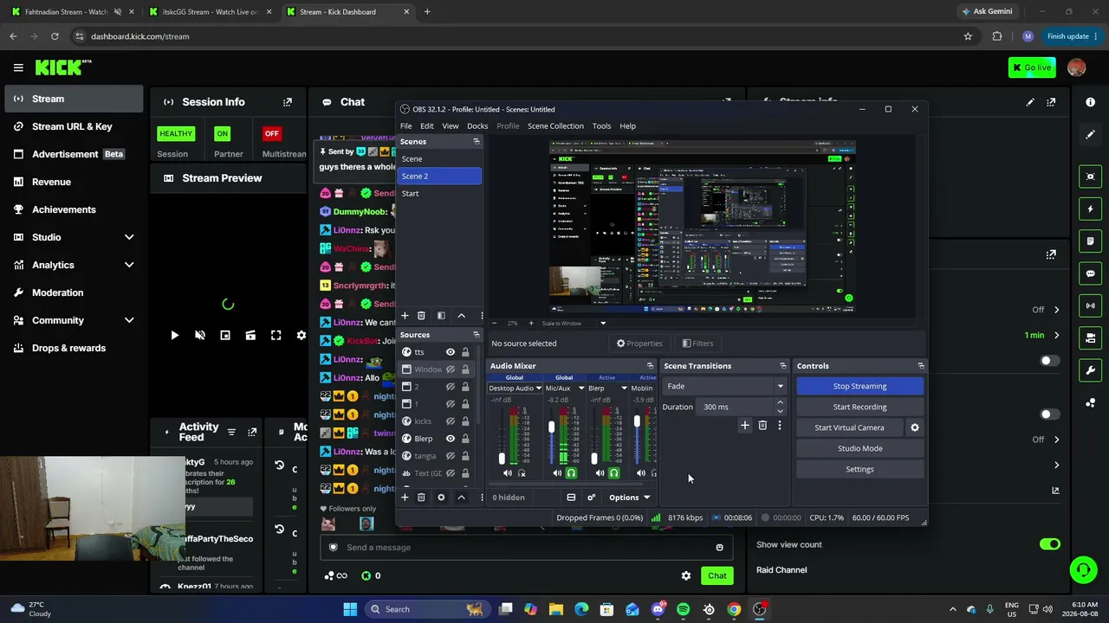This screenshot has height=623, width=1109.
Task: Open Virtual Camera settings gear
Action: point(914,427)
